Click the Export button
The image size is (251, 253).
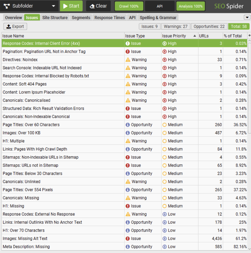coord(15,26)
